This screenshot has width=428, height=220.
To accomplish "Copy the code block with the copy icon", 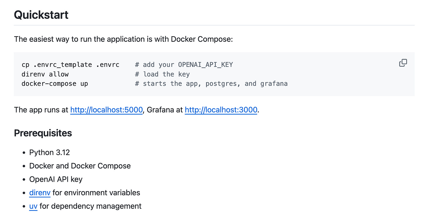I will [403, 63].
